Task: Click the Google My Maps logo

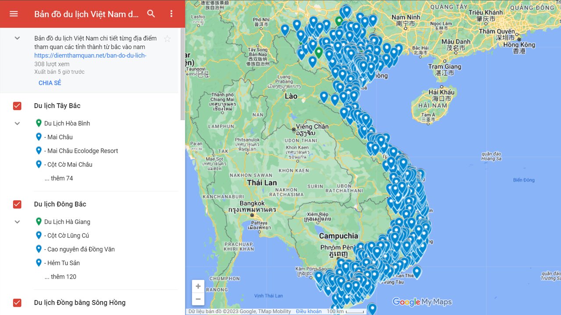Action: (x=422, y=302)
